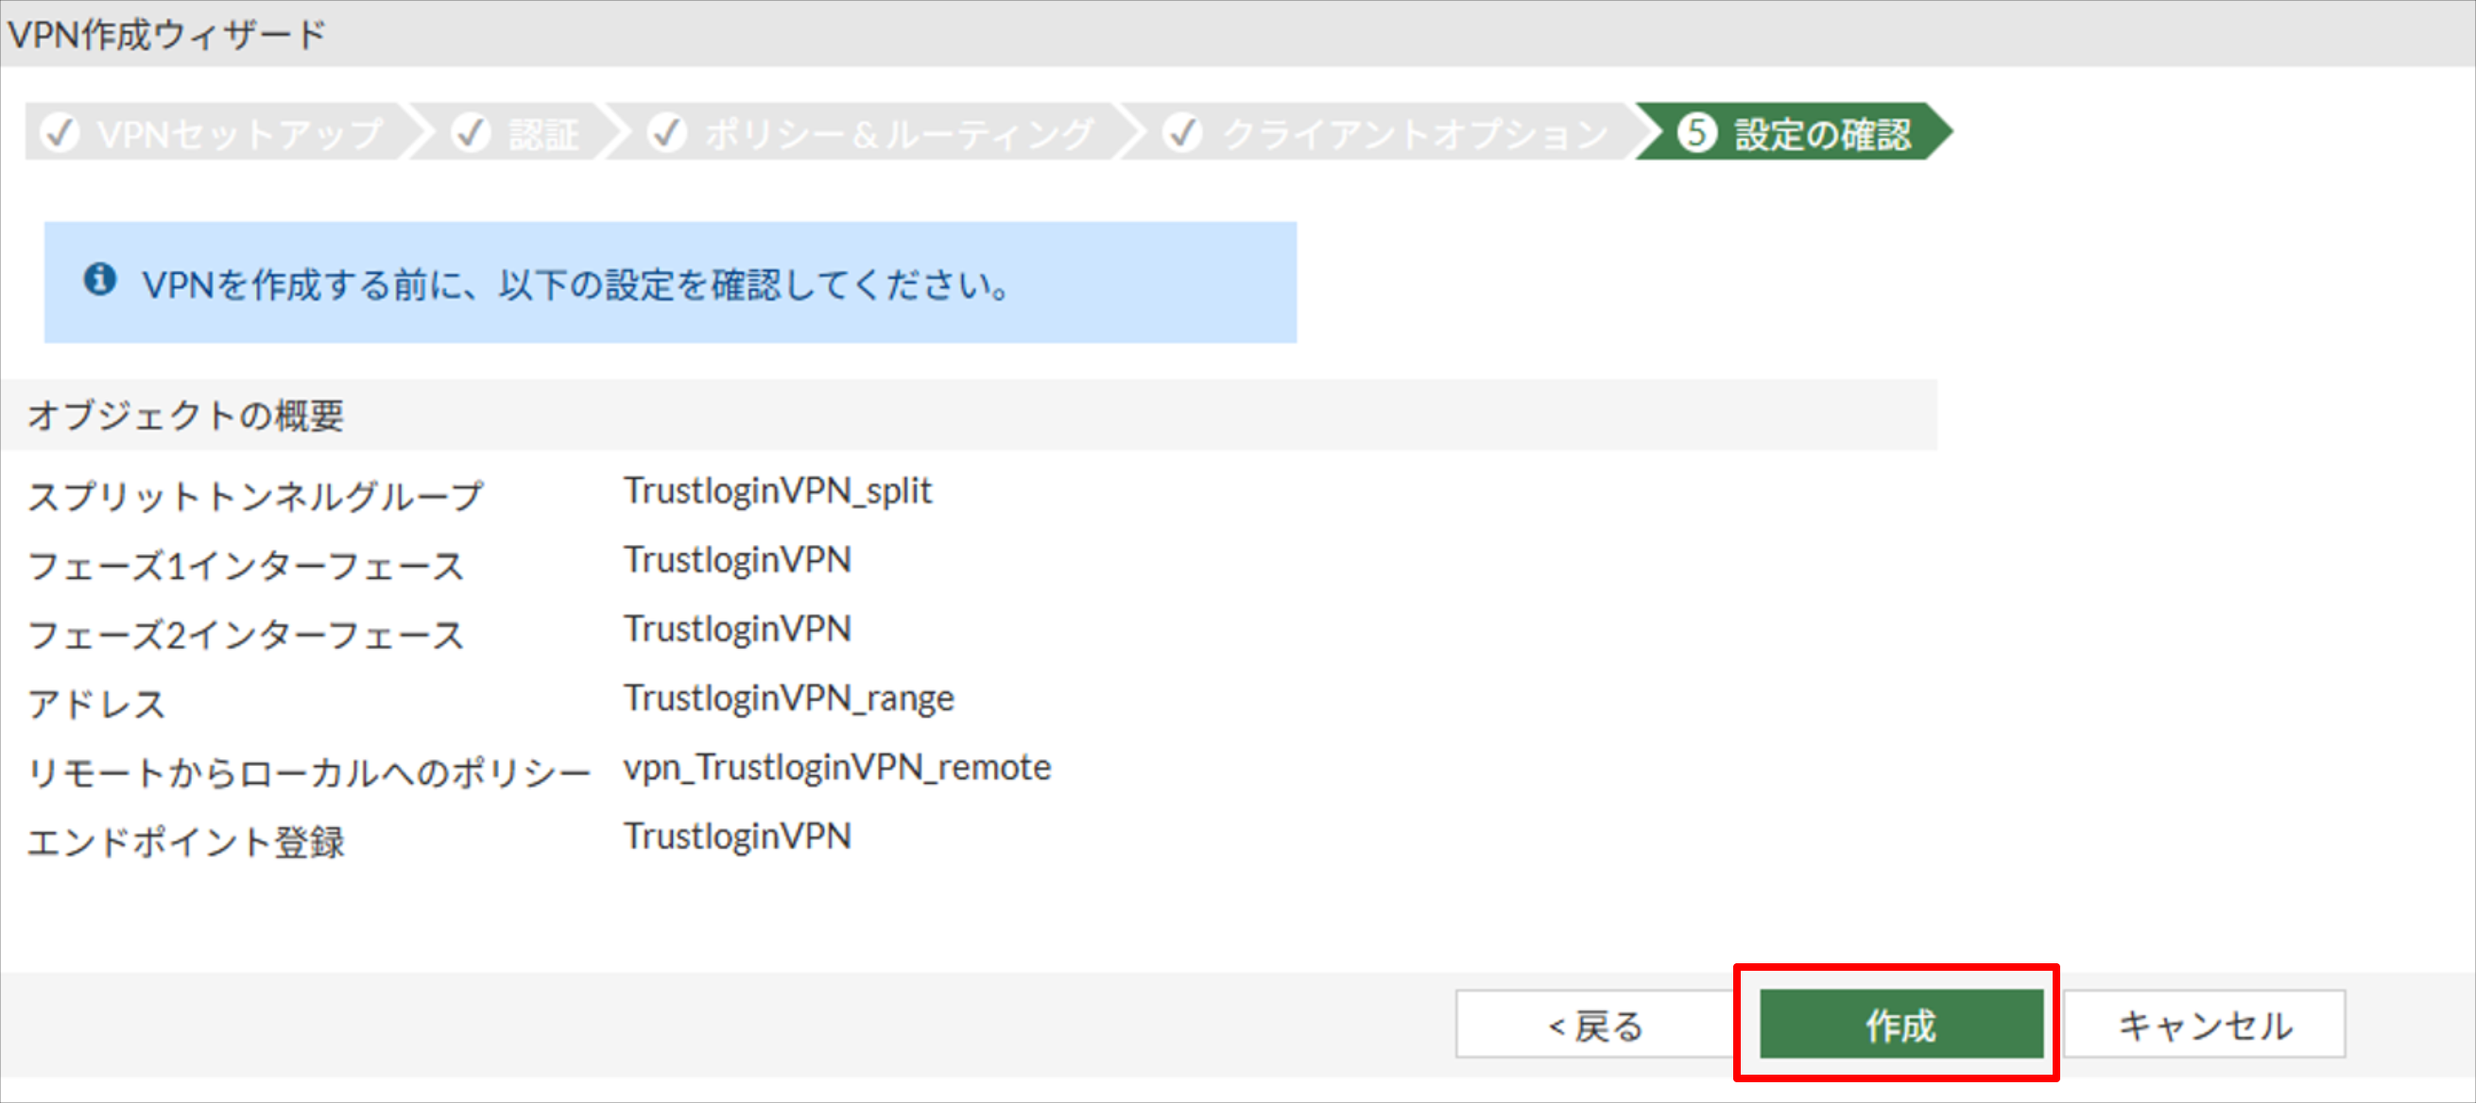Click the checkmark icon beside クライアントオプション
This screenshot has width=2476, height=1103.
coord(1183,132)
